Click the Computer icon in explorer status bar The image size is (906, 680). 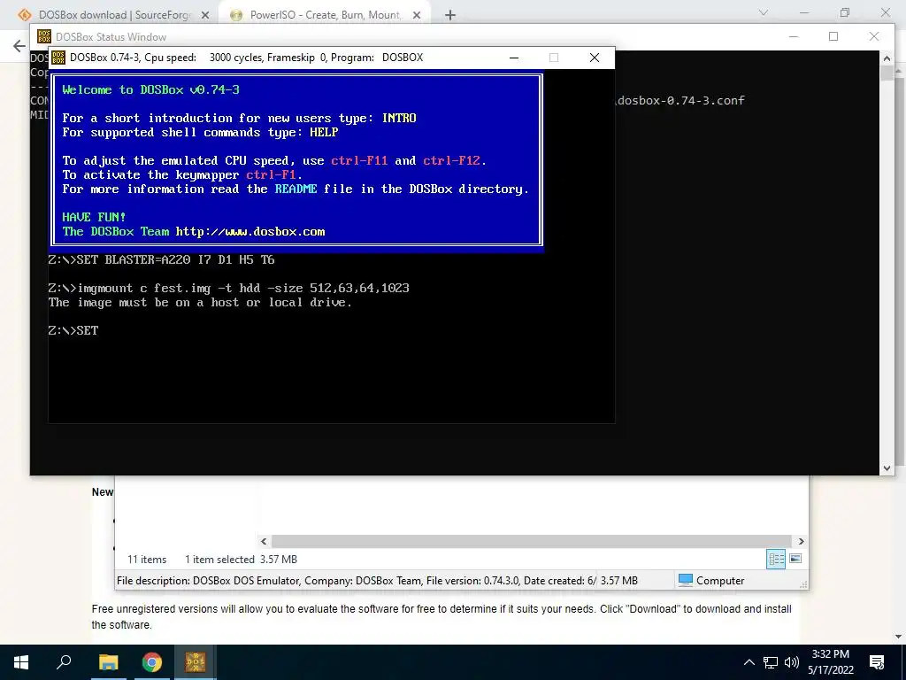coord(686,580)
